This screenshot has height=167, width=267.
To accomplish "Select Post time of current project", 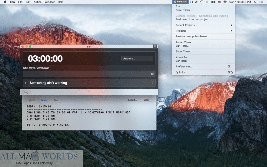I will point(192,19).
